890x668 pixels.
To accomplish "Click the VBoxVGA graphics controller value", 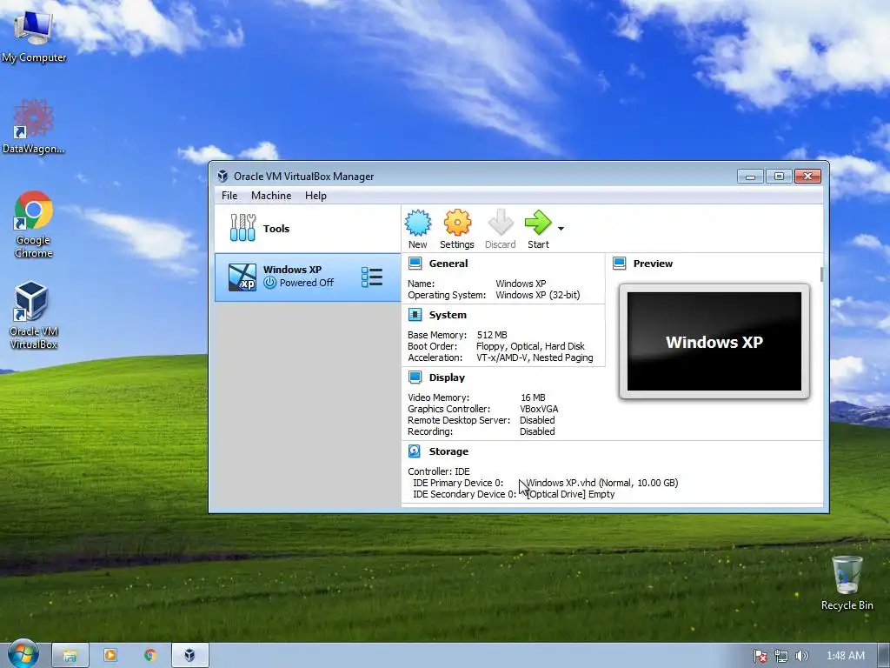I will [539, 409].
